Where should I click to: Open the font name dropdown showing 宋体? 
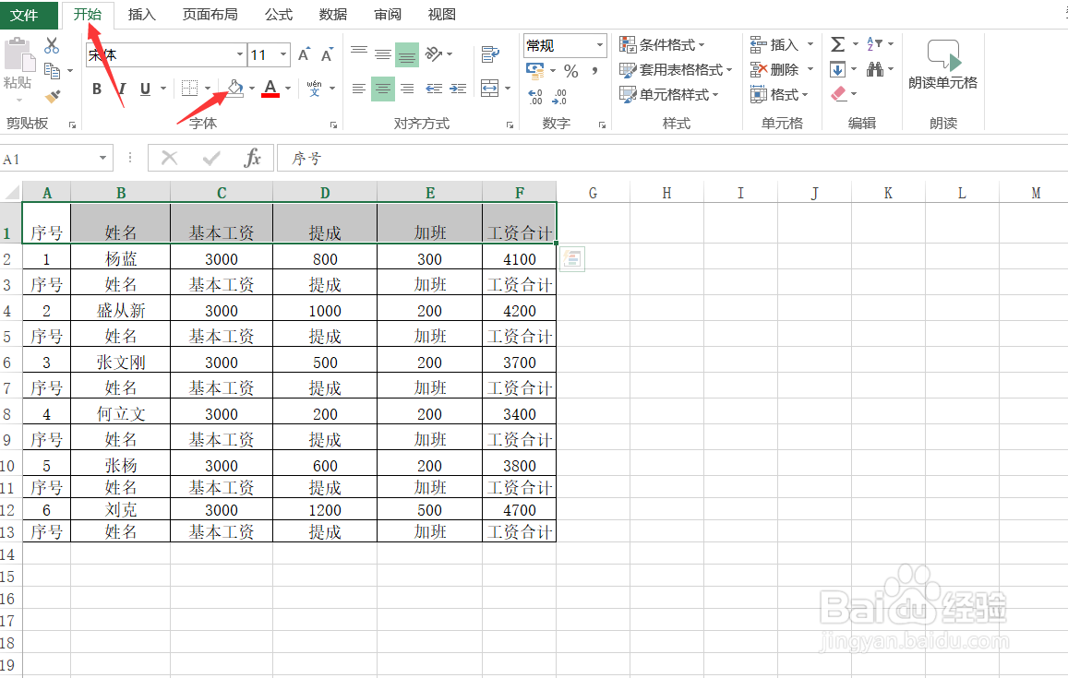tap(239, 54)
